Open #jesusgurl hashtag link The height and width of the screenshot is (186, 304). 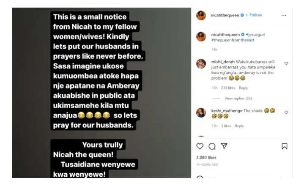(x=255, y=35)
